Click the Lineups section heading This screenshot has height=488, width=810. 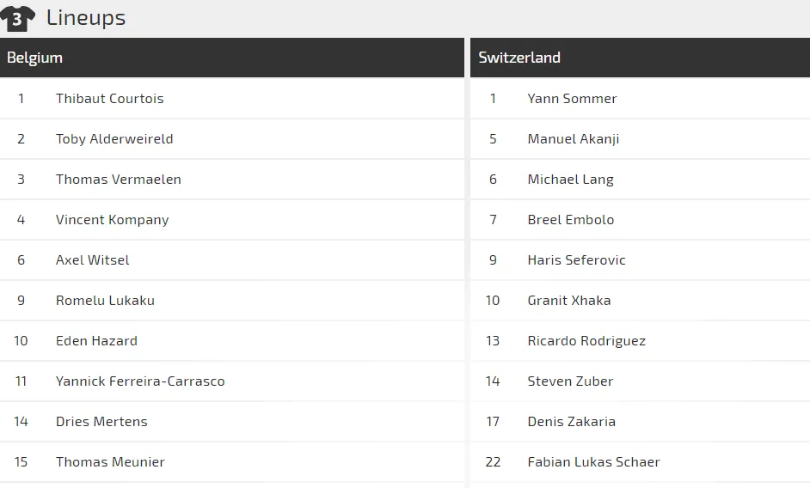point(86,18)
